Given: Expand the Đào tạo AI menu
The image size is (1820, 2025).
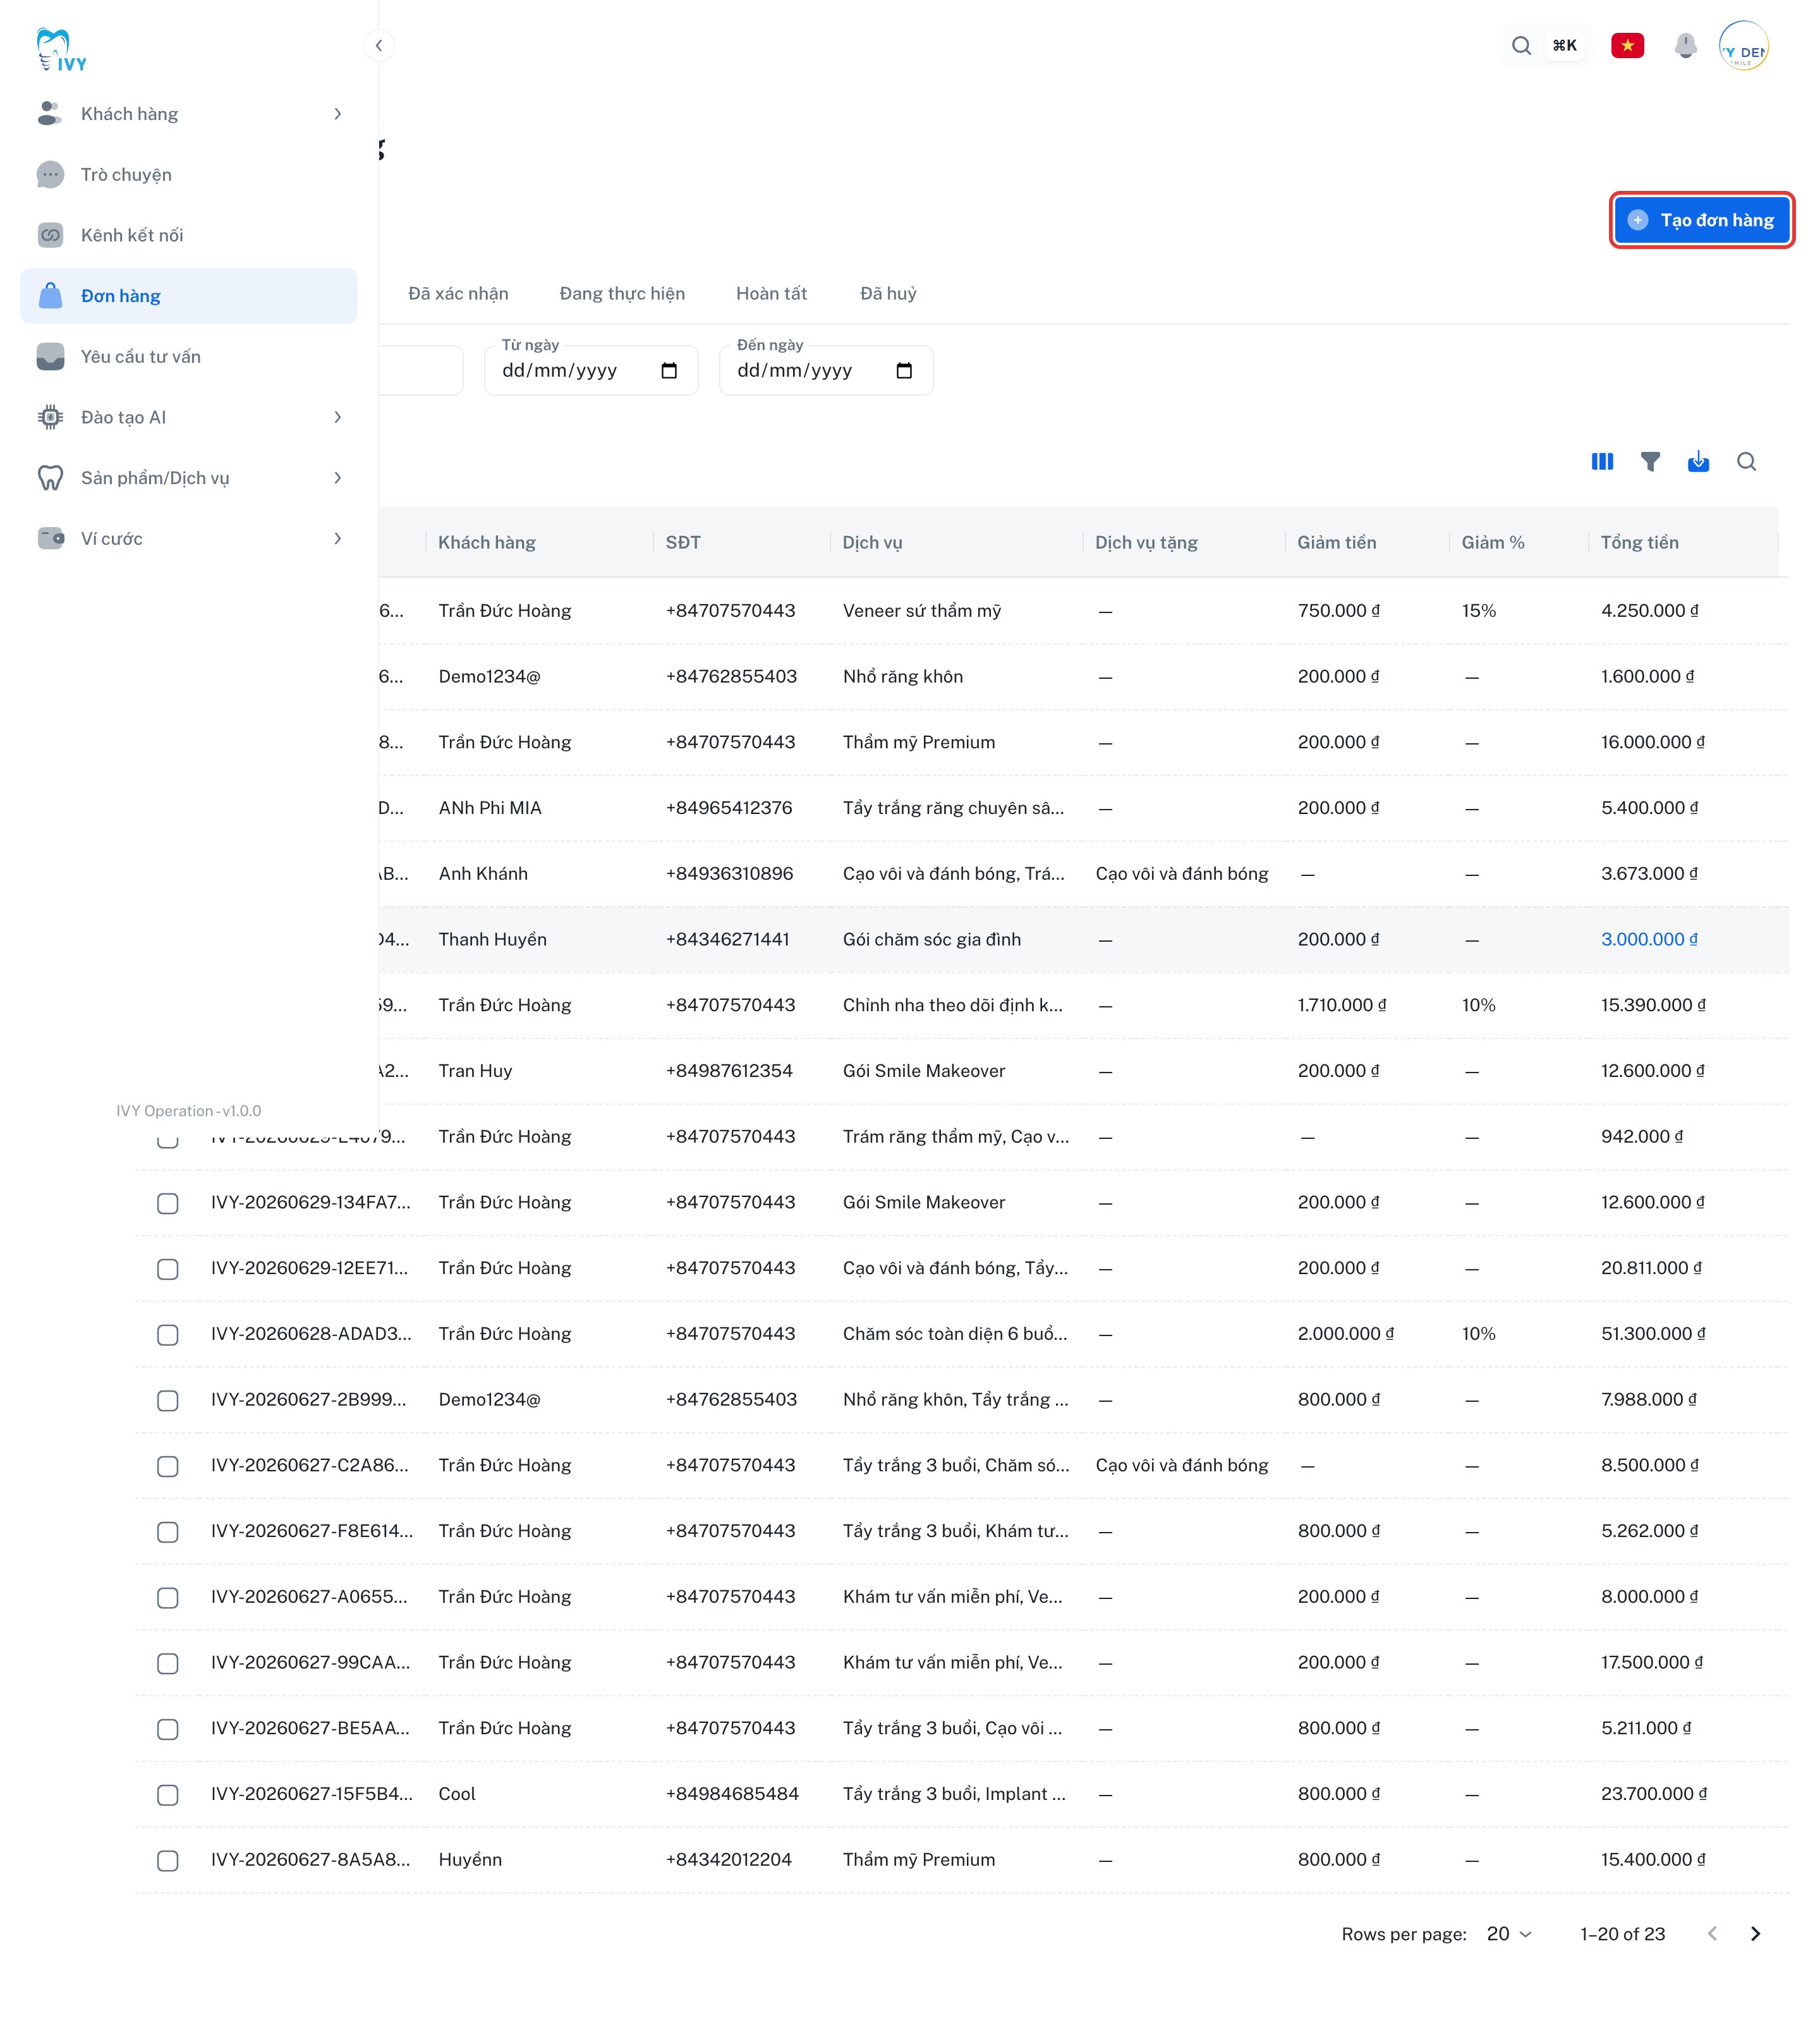Looking at the screenshot, I should (x=189, y=417).
